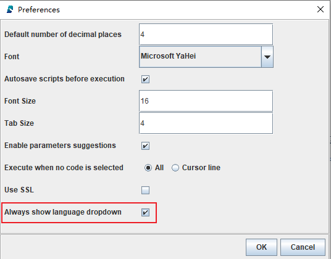This screenshot has height=259, width=331.
Task: Open the Font dropdown arrow
Action: tap(267, 57)
